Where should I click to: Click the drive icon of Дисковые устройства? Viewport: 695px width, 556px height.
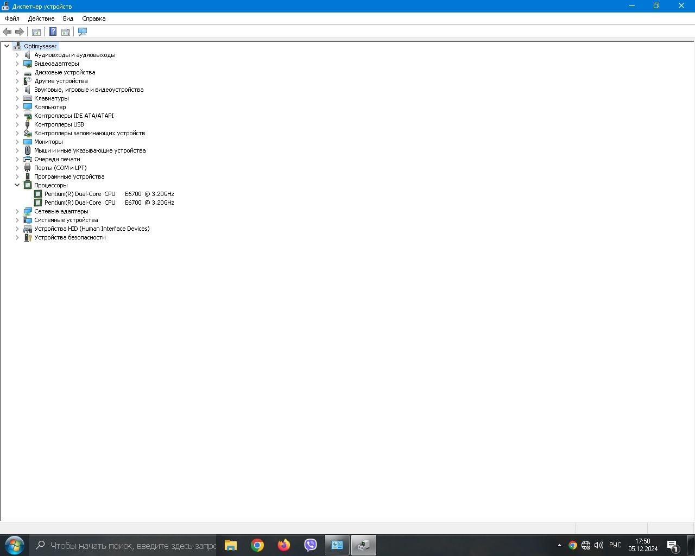tap(28, 72)
